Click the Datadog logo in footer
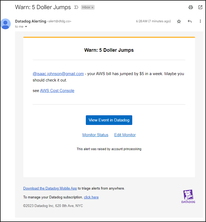 188,197
